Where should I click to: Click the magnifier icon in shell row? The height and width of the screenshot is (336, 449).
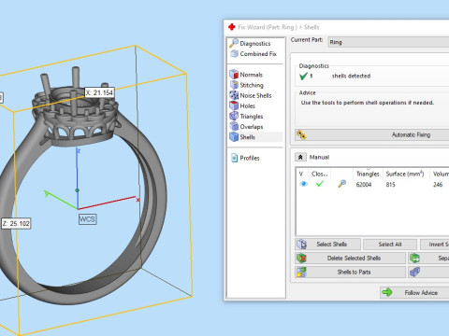[341, 184]
